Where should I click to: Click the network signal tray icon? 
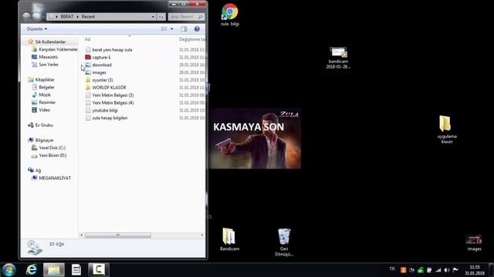438,270
